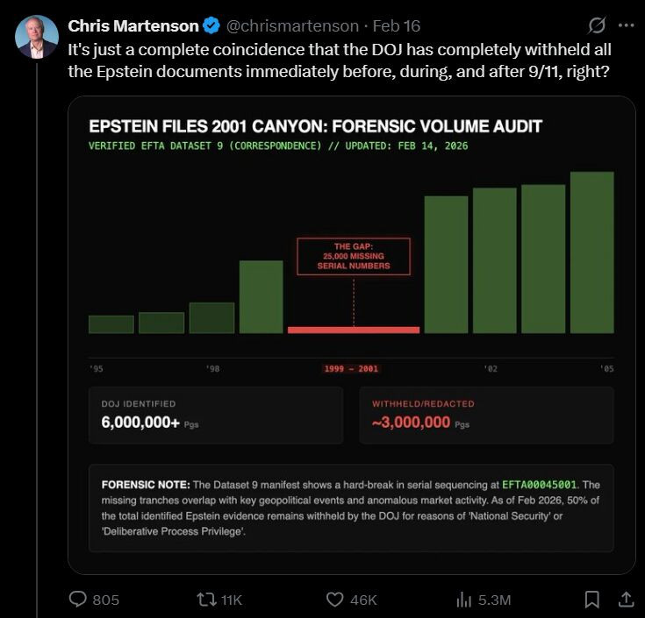This screenshot has height=618, width=645.
Task: Click the Grok circle icon
Action: click(597, 25)
